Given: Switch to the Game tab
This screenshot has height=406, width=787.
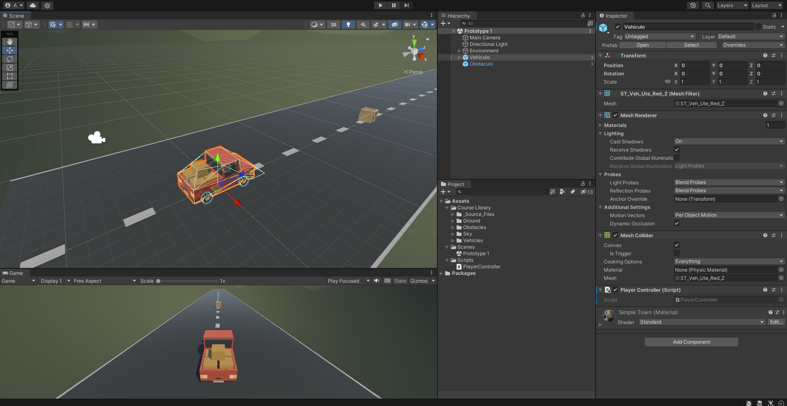Looking at the screenshot, I should click(13, 273).
